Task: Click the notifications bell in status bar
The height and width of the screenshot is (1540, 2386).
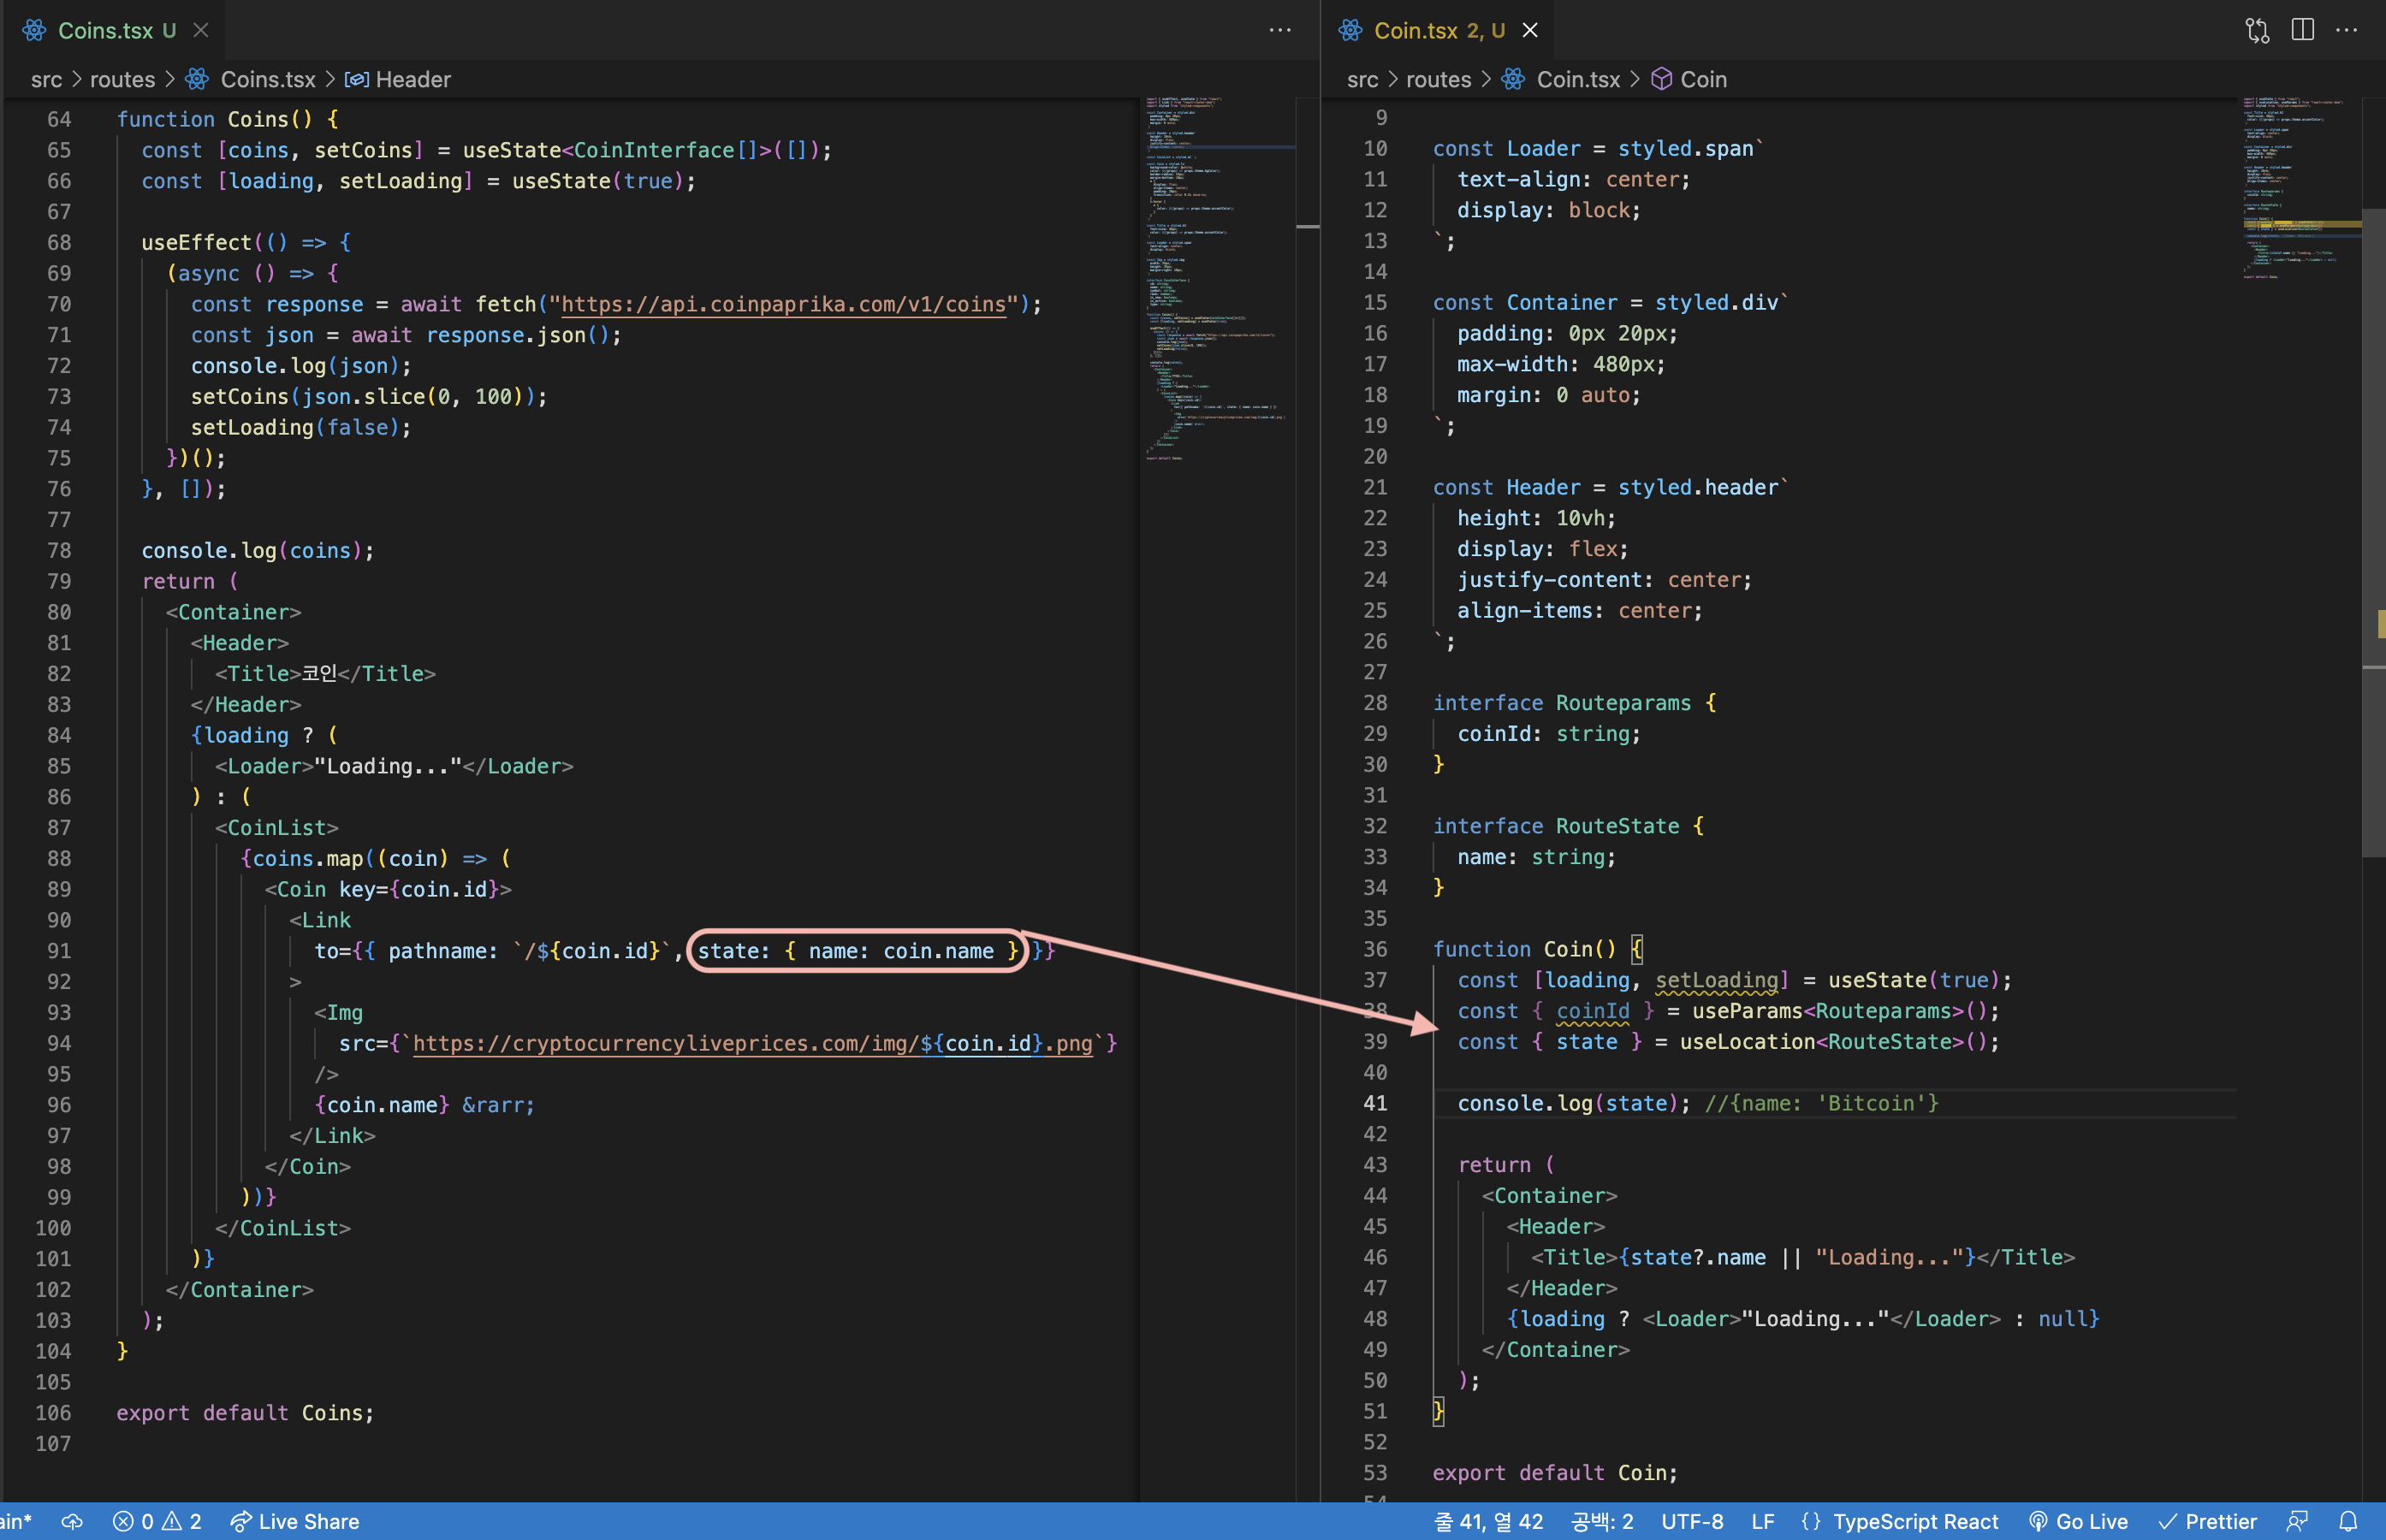Action: coord(2348,1521)
